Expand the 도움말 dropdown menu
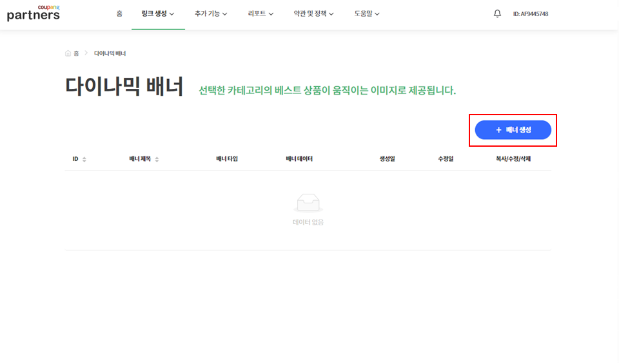 point(367,14)
